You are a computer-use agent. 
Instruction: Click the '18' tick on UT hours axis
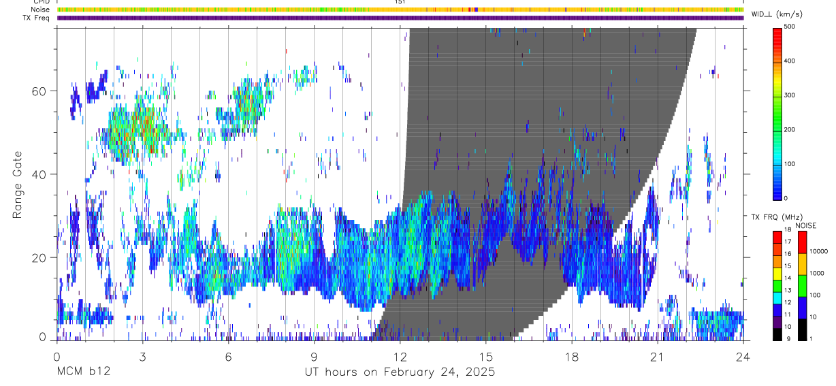pyautogui.click(x=571, y=356)
